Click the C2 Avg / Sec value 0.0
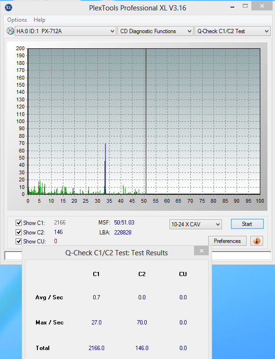275x359 pixels. 142,297
